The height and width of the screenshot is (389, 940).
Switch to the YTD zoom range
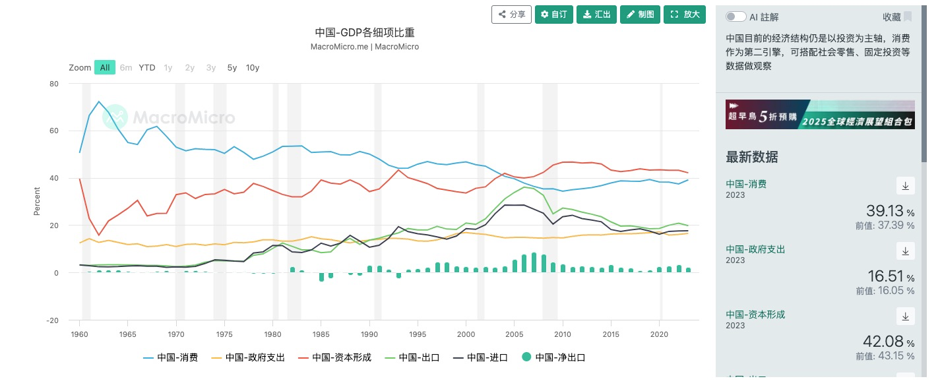(x=147, y=67)
